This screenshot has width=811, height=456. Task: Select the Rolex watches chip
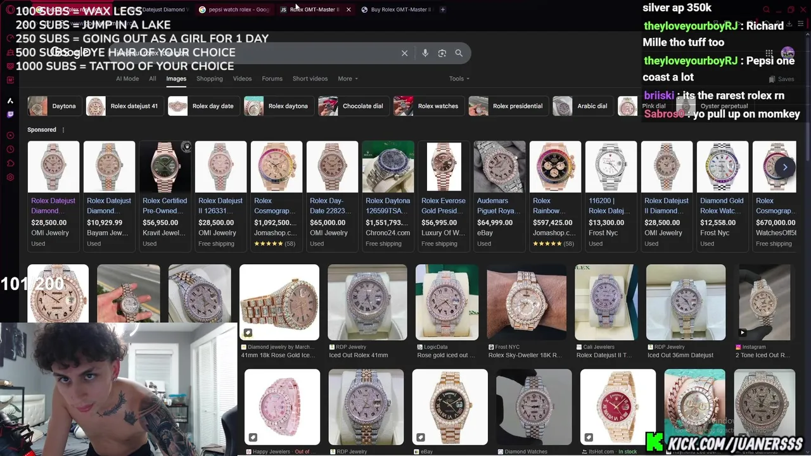point(428,106)
